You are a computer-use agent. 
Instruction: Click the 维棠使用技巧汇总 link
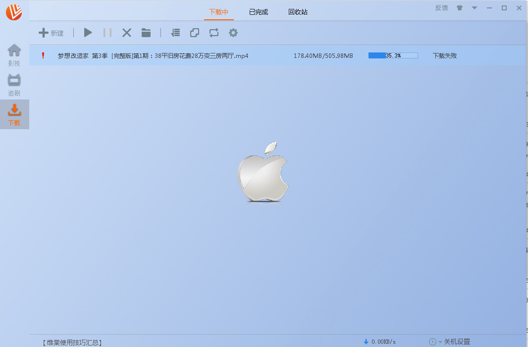72,342
